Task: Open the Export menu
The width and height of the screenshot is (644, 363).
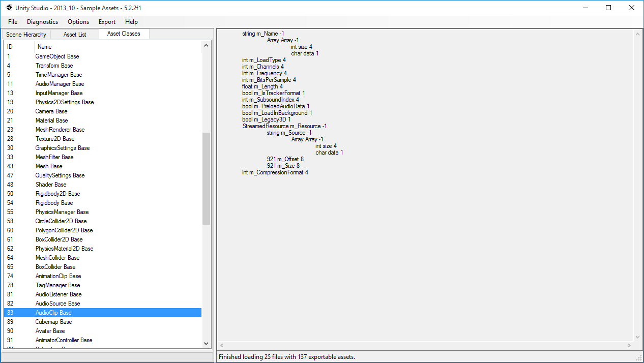Action: [x=107, y=22]
